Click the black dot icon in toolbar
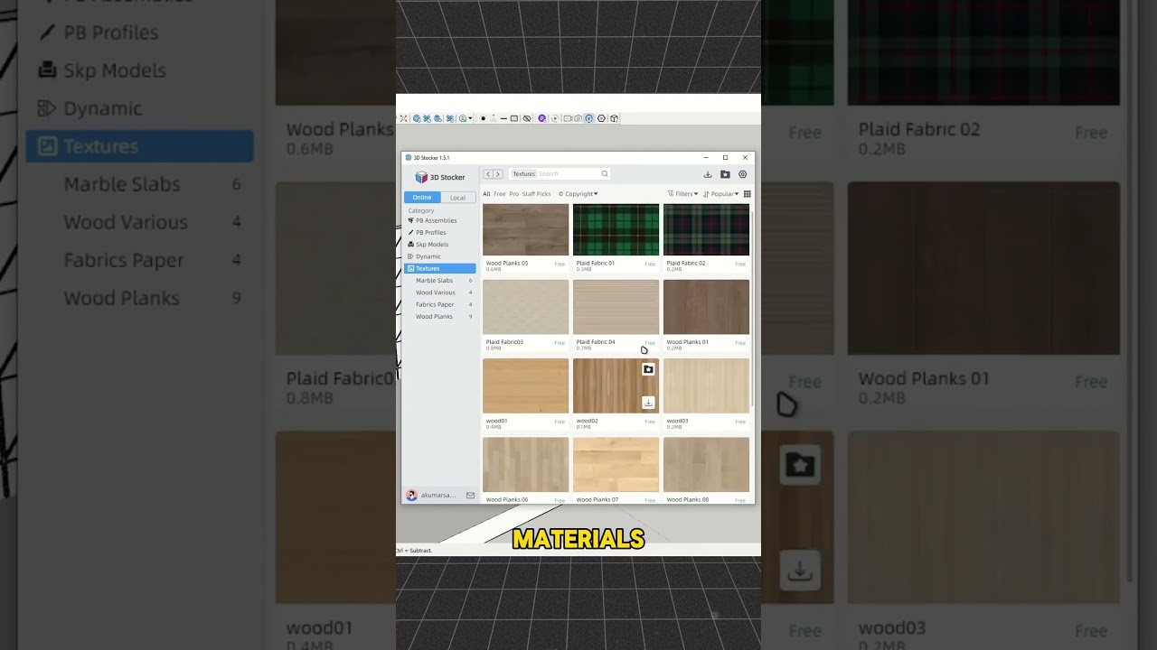1157x650 pixels. tap(483, 118)
